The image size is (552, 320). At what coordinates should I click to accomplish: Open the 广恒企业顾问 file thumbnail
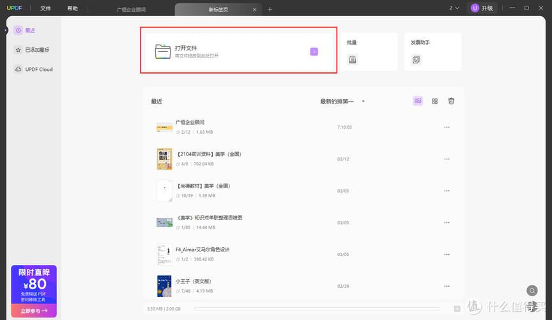(x=164, y=127)
